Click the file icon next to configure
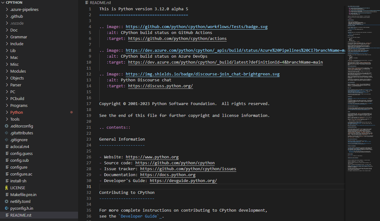The height and width of the screenshot is (221, 380). pyautogui.click(x=7, y=167)
